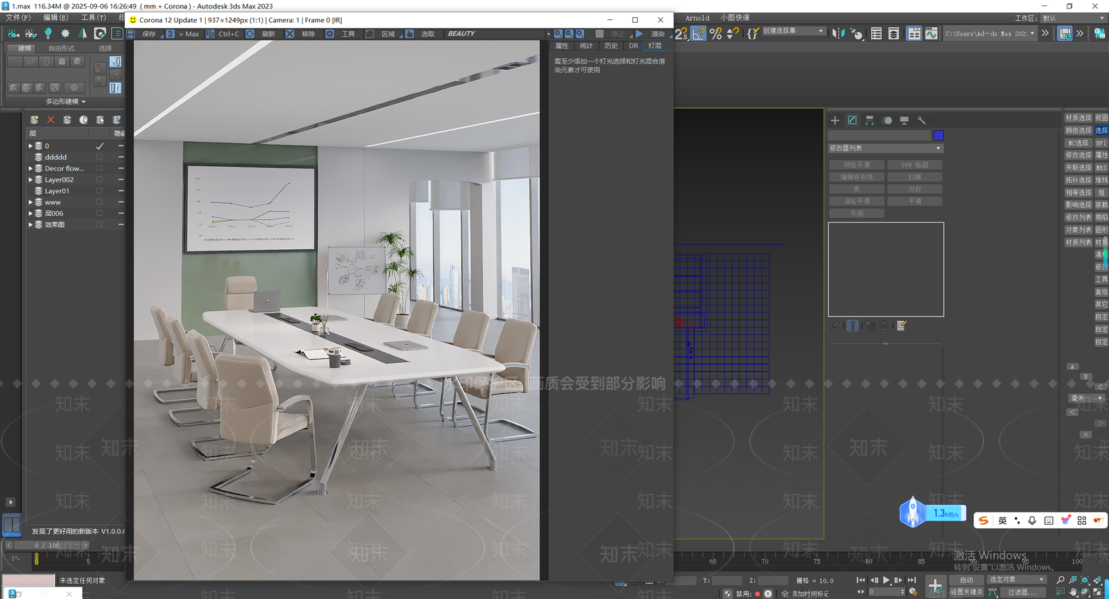
Task: Click the Tools (工具) gear icon in the frame buffer
Action: 330,33
